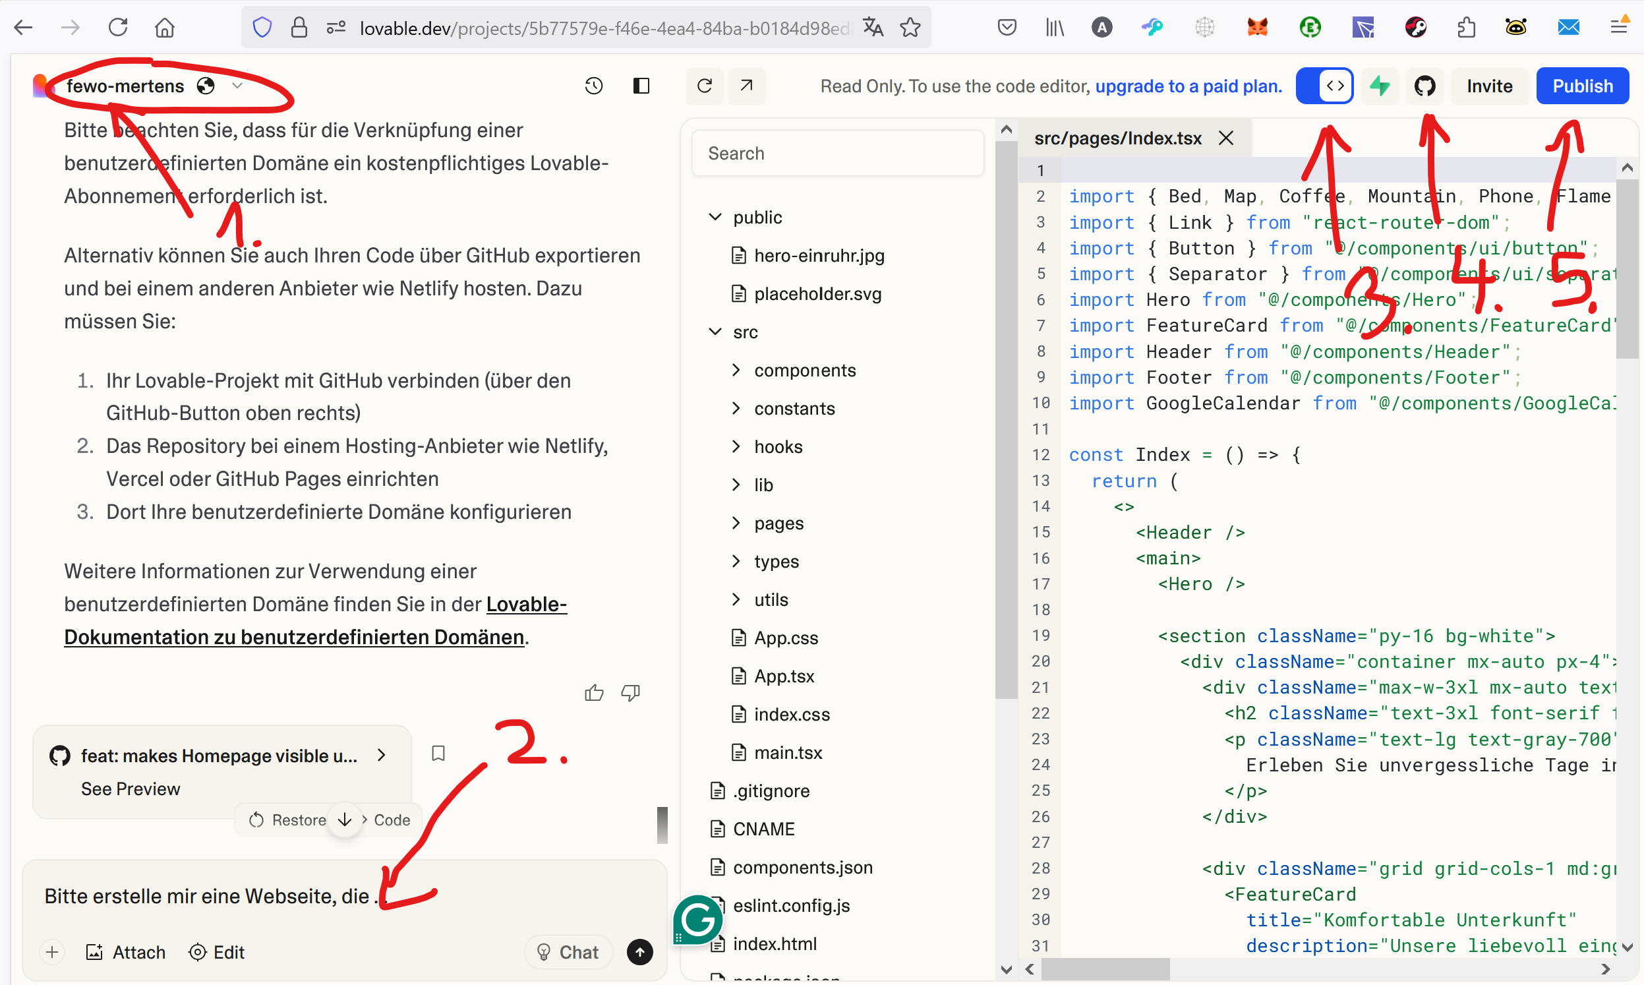This screenshot has width=1644, height=985.
Task: Collapse the src folder
Action: (733, 332)
